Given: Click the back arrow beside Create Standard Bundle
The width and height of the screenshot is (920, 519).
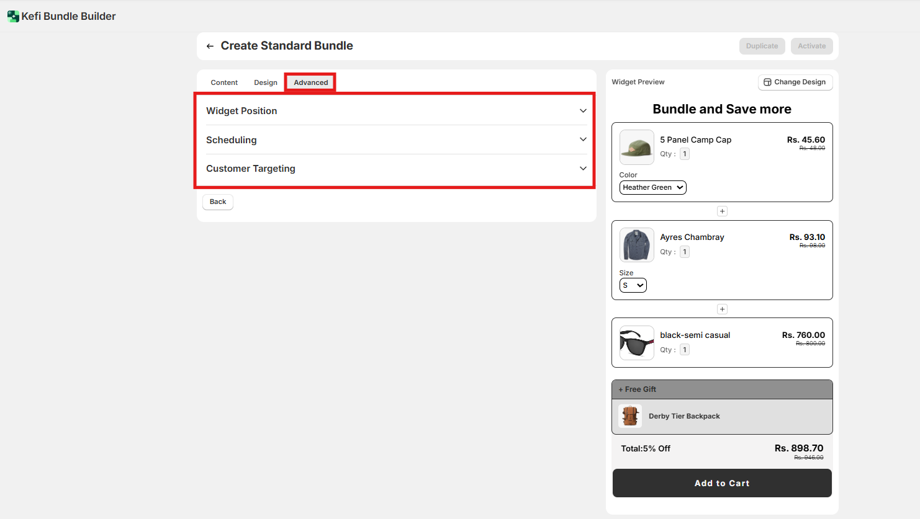Looking at the screenshot, I should (210, 46).
